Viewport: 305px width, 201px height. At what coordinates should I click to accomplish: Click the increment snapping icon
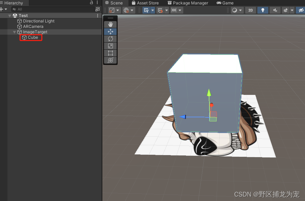[174, 10]
